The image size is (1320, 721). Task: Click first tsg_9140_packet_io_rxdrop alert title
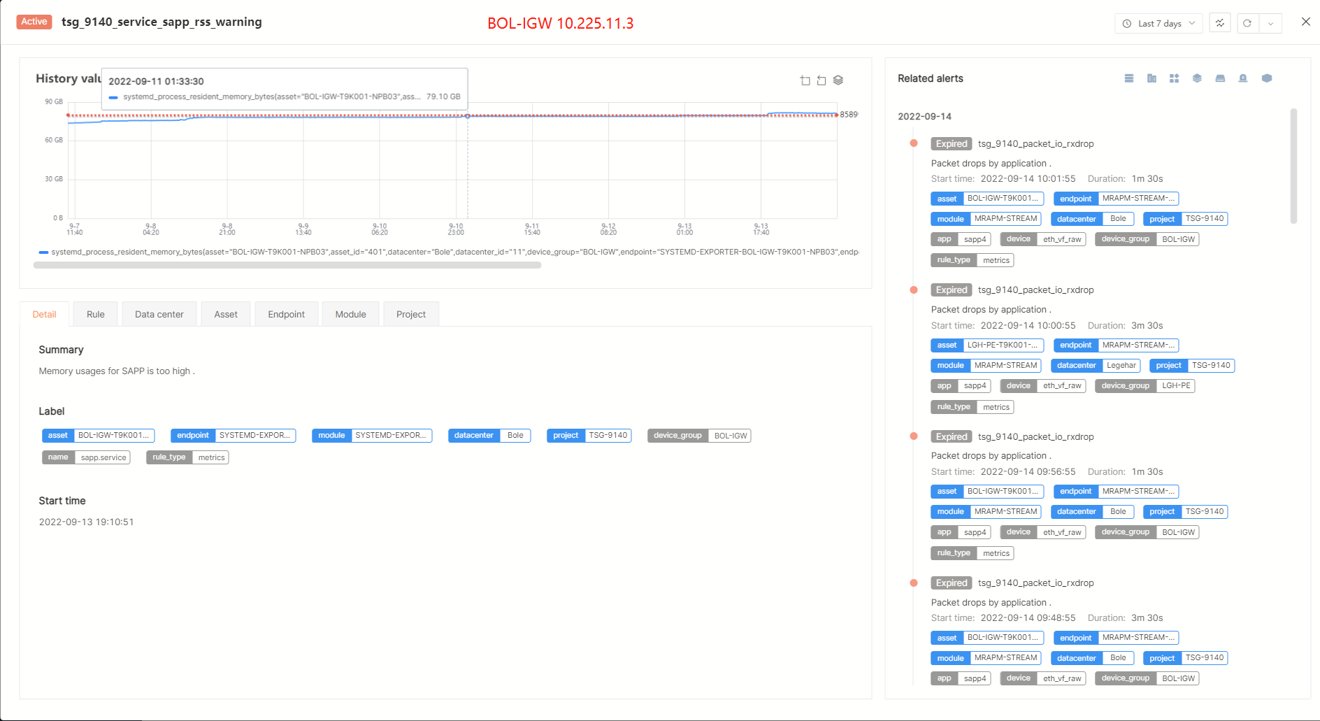click(1035, 144)
